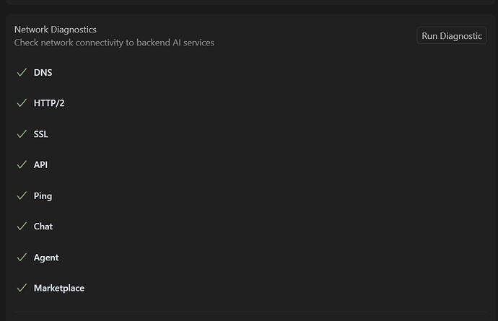The image size is (498, 321).
Task: Expand the SSL diagnostic row
Action: coord(250,134)
